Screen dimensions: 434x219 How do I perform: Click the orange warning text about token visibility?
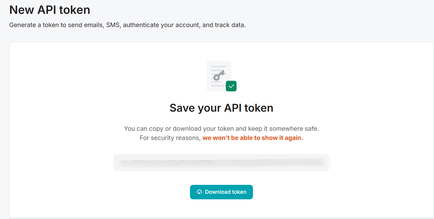[x=252, y=138]
